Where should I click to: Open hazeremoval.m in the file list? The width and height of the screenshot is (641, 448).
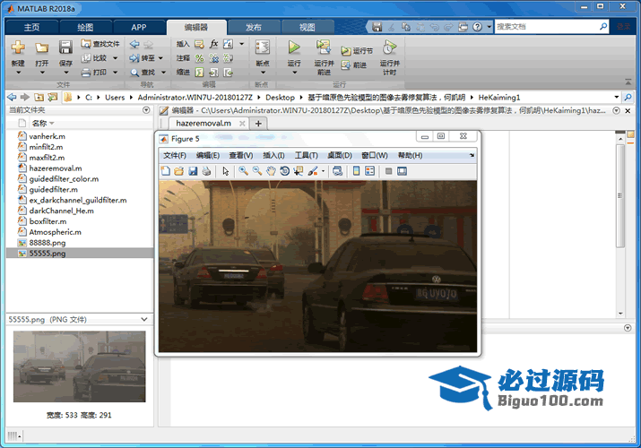tap(55, 168)
